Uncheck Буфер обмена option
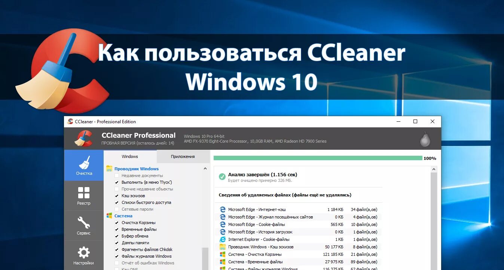Image resolution: width=504 pixels, height=270 pixels. tap(117, 236)
